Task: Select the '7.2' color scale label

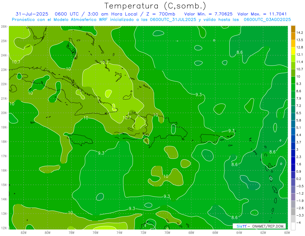Action: click(x=299, y=106)
